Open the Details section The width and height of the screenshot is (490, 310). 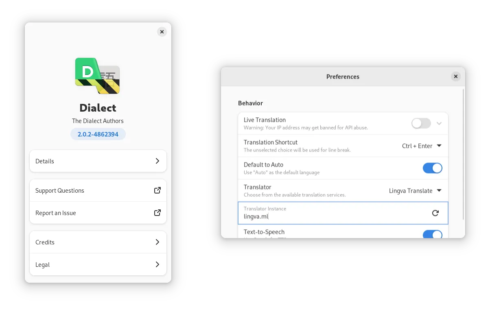(98, 161)
